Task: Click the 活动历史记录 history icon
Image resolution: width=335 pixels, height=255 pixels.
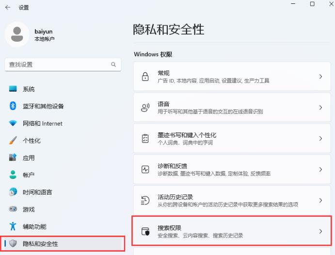Action: 145,200
